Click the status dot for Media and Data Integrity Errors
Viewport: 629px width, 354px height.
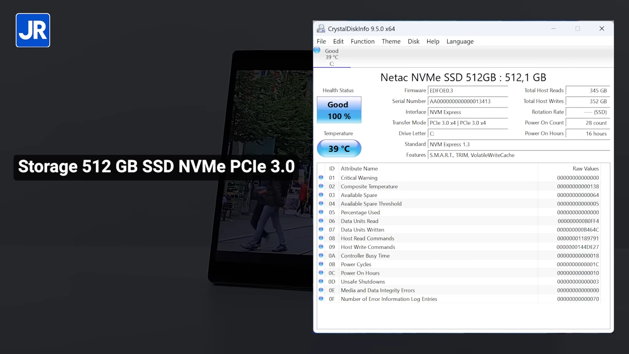pos(321,290)
